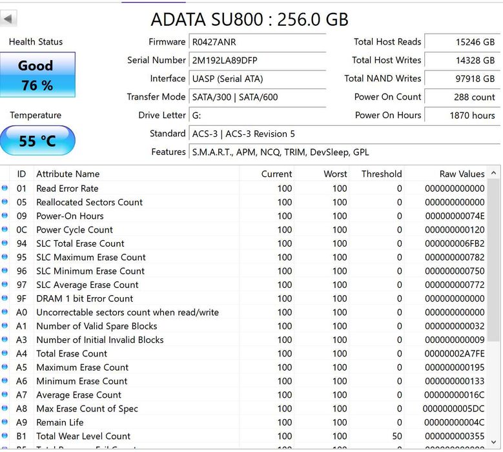Click the status icon for Power-On Hours row
The width and height of the screenshot is (503, 452).
pos(5,216)
